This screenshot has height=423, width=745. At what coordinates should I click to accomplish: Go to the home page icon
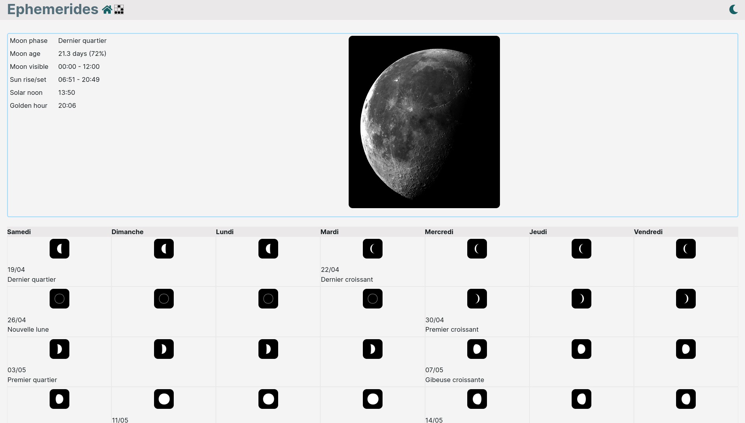107,9
